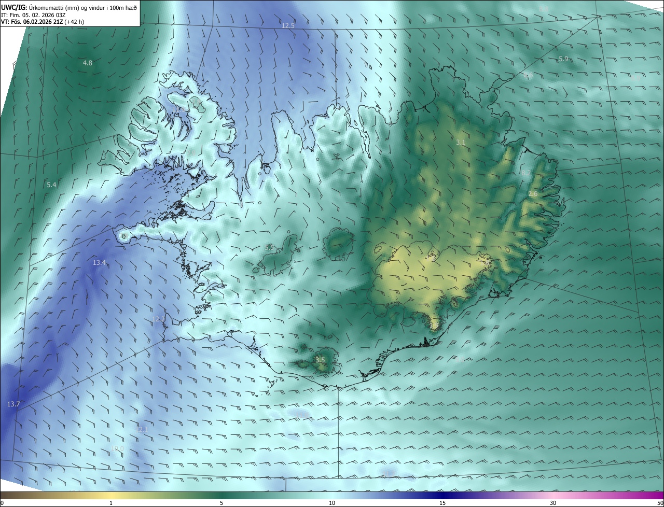Click the 1 tick on the color scale
664x507 pixels.
[111, 503]
